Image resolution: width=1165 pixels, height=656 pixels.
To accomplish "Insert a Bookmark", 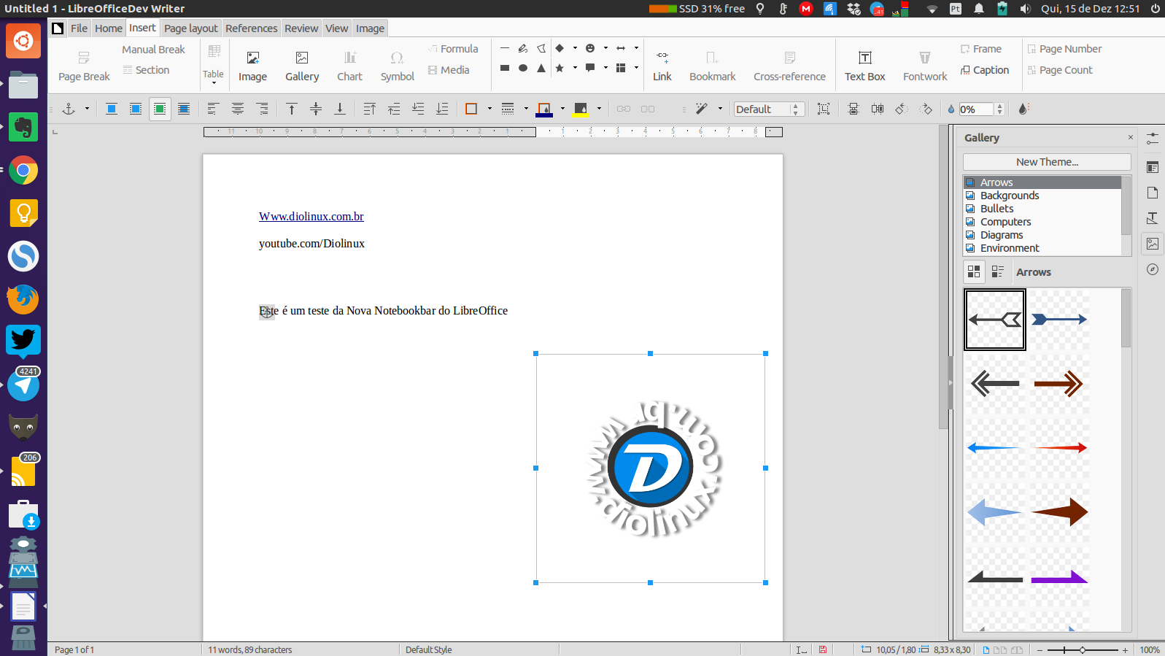I will (x=712, y=66).
